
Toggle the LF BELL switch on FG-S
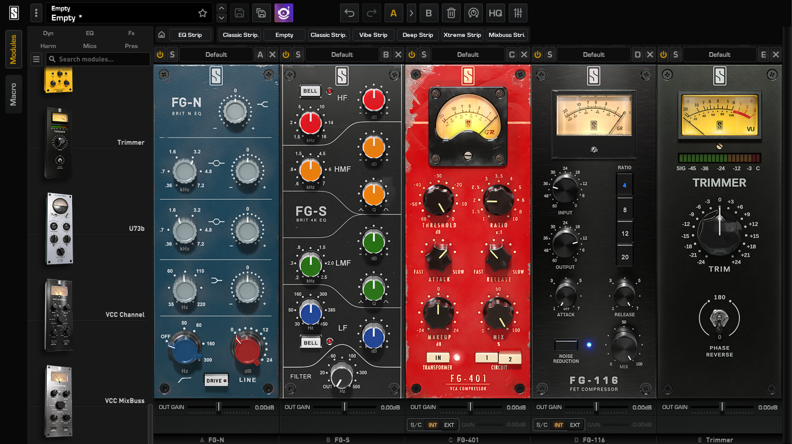310,343
